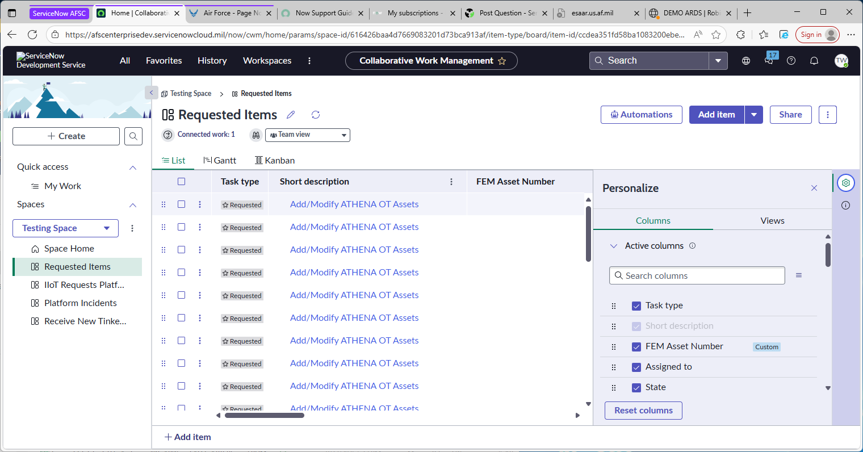Uncheck the Task type column checkbox

pos(636,306)
